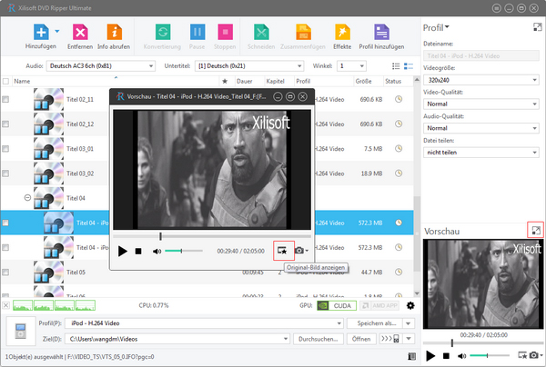Mute audio in the side Vorschau panel
The image size is (546, 367).
point(461,356)
